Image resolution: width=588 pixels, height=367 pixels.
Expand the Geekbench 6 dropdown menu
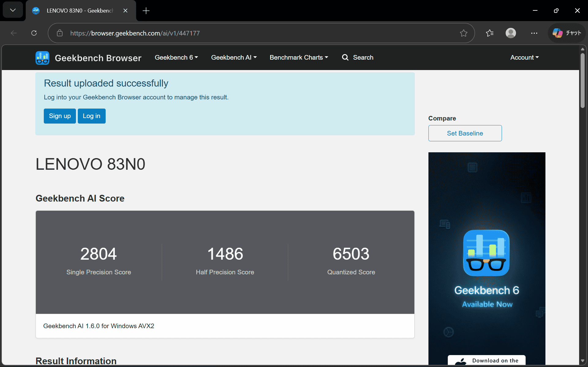pyautogui.click(x=176, y=57)
